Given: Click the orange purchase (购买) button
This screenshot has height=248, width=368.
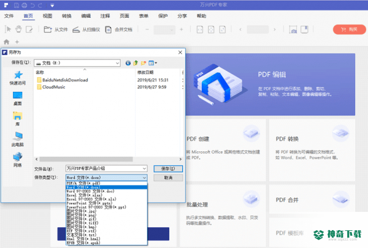Looking at the screenshot, I should point(349,29).
